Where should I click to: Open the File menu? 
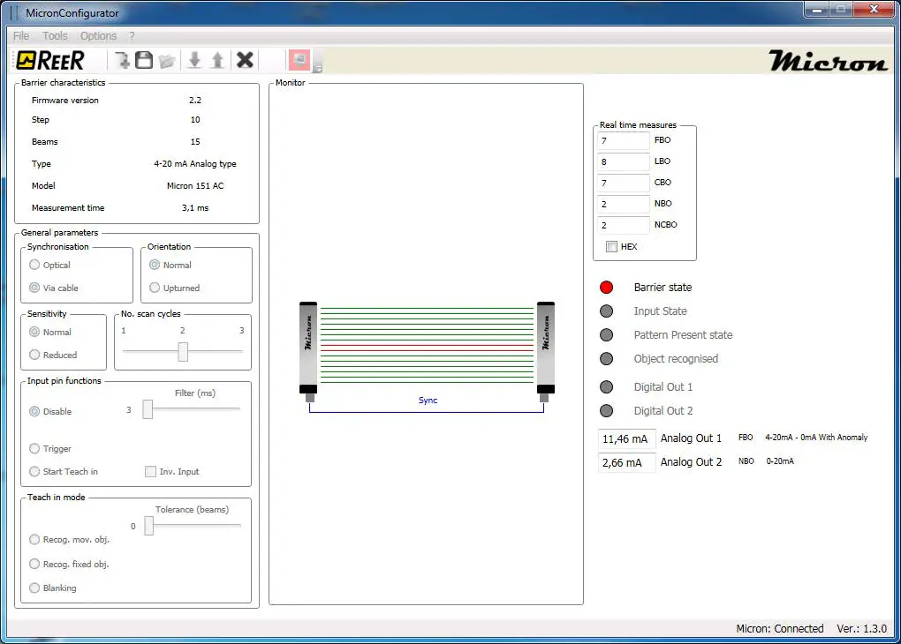[x=19, y=35]
